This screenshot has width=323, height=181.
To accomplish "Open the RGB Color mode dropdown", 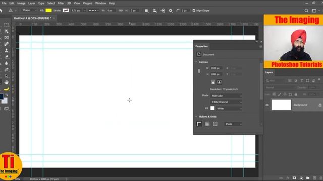I will [x=226, y=96].
